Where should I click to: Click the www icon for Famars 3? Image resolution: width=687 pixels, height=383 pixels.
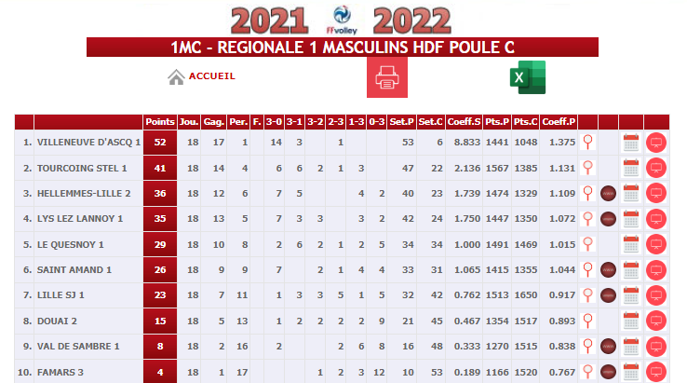[608, 372]
